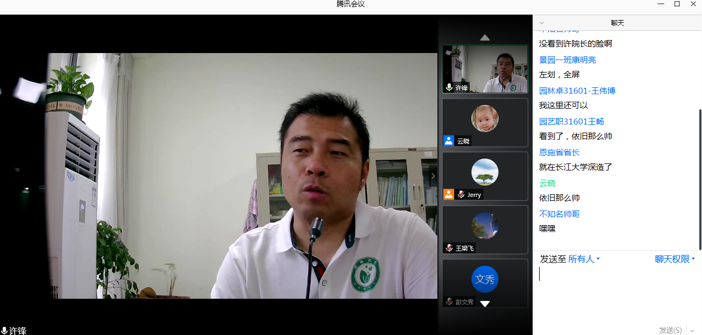Click sender name 恩施省省长 in chat

559,152
